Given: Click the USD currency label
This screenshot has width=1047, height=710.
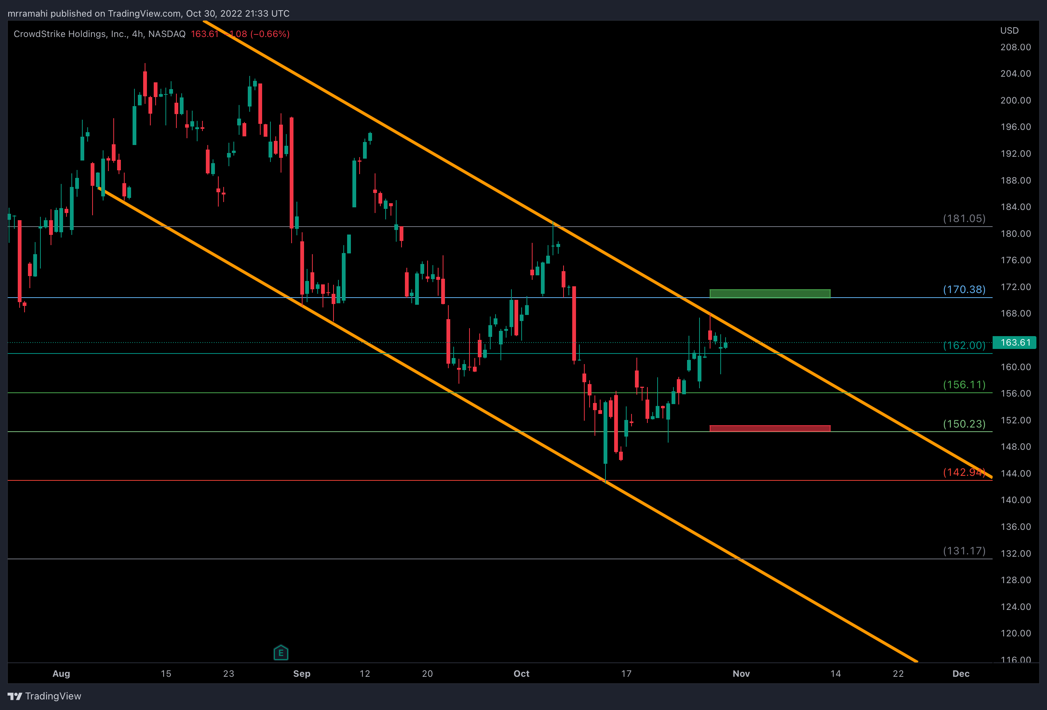Looking at the screenshot, I should pyautogui.click(x=1009, y=31).
